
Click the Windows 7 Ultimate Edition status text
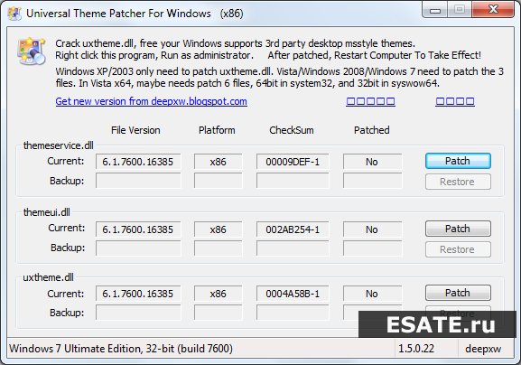tap(121, 349)
